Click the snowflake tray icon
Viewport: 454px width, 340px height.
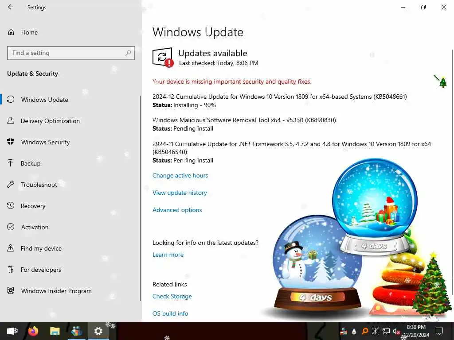pyautogui.click(x=375, y=331)
